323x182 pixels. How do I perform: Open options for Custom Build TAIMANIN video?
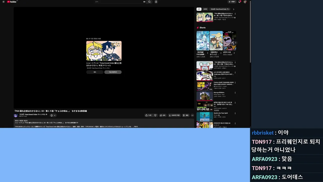click(235, 83)
